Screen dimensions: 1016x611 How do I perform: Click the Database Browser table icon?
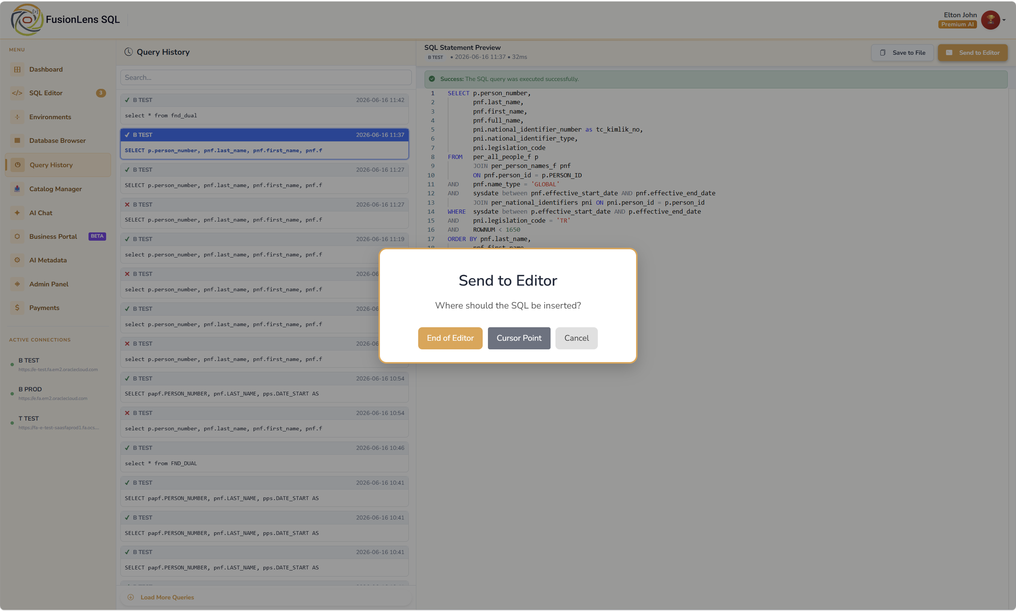(x=17, y=141)
